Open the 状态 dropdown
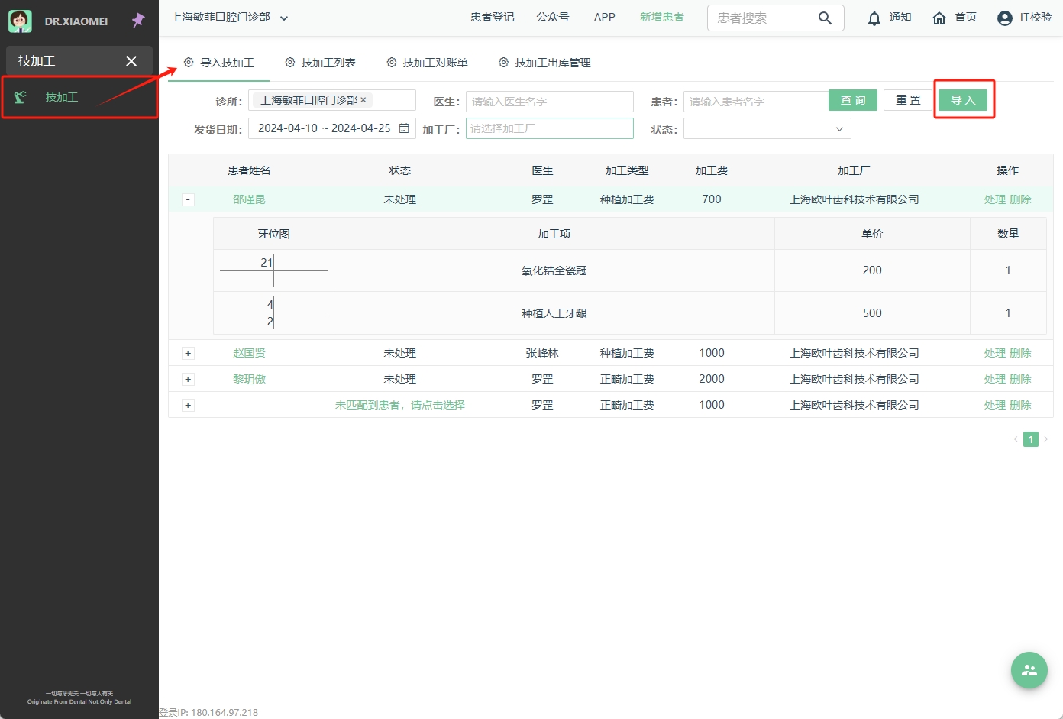The height and width of the screenshot is (719, 1063). (x=767, y=129)
